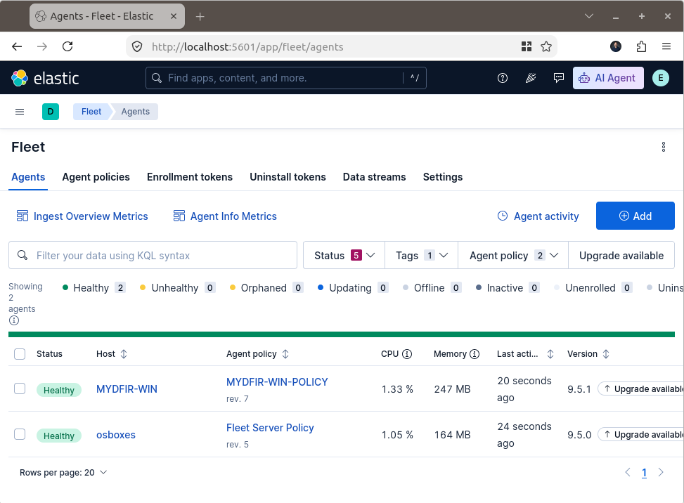Change Rows per page setting

pyautogui.click(x=63, y=473)
